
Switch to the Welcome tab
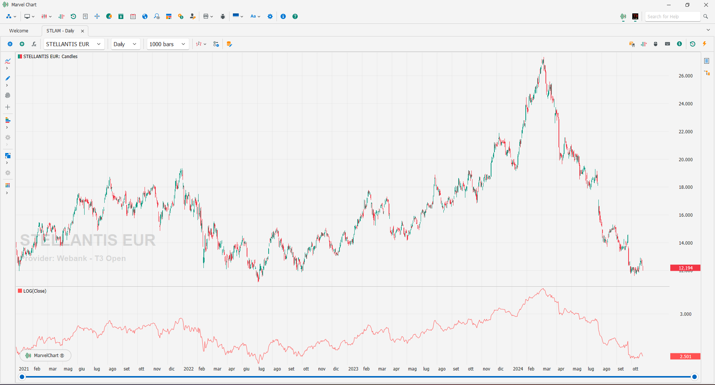(19, 31)
